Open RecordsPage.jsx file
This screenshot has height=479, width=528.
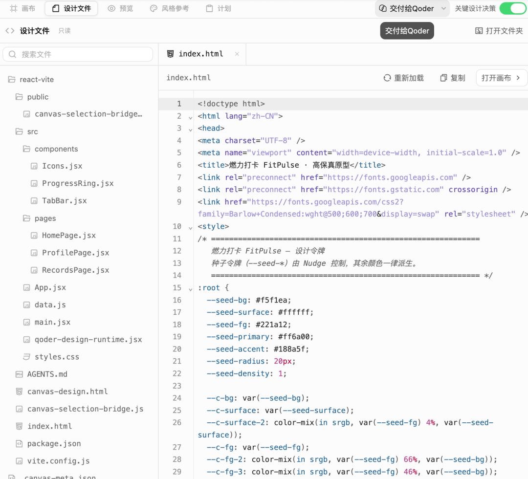(x=70, y=270)
